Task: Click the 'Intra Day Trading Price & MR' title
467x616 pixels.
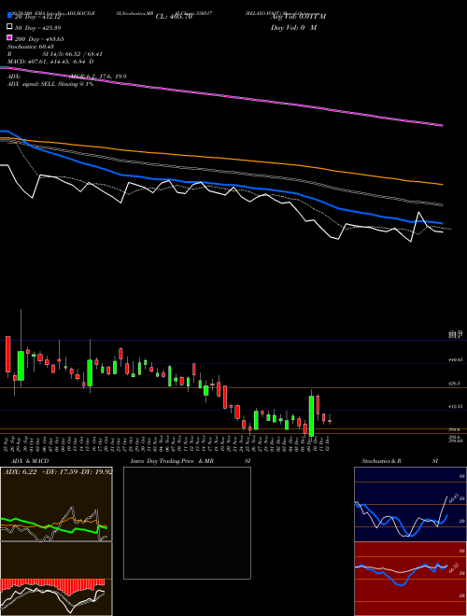Action: 172,461
